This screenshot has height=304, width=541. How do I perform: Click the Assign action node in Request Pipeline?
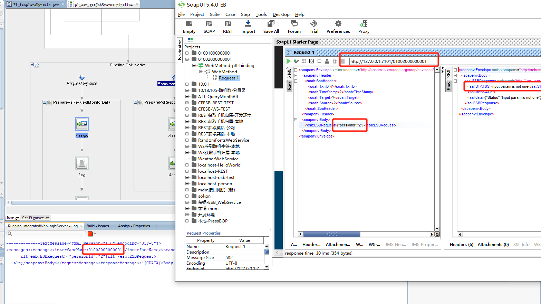[82, 124]
